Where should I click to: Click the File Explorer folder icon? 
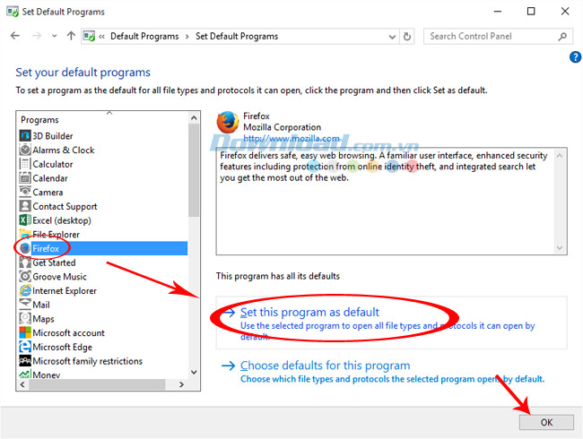point(25,235)
